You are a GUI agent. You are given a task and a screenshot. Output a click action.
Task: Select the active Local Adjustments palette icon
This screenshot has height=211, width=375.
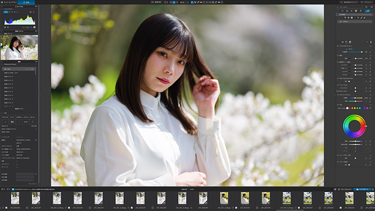367,11
